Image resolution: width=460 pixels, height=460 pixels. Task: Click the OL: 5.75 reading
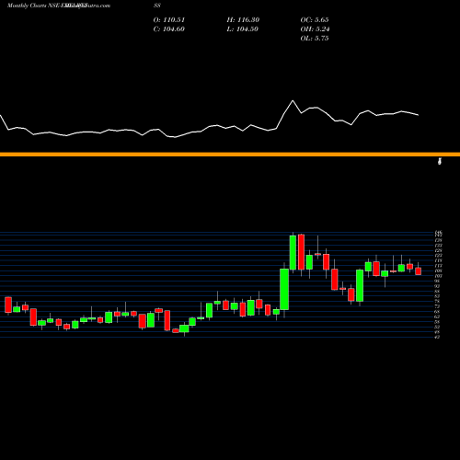[315, 39]
